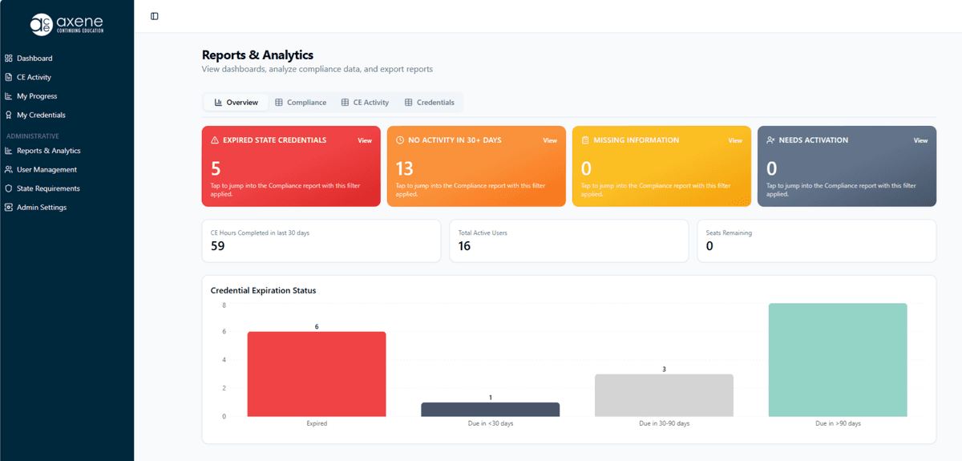Click the clipboard icon on Missing Information card
This screenshot has height=461, width=962.
coord(585,140)
